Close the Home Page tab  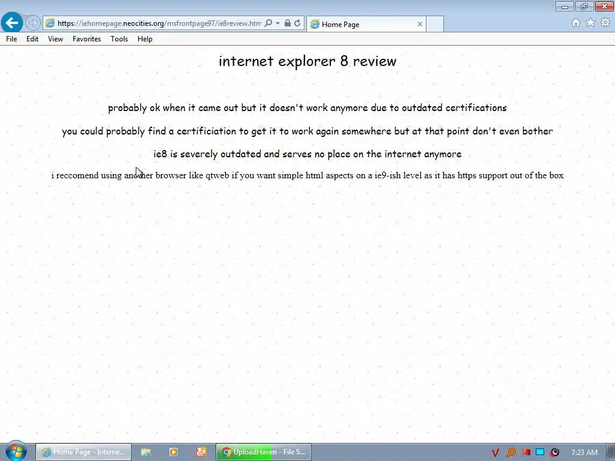coord(420,24)
